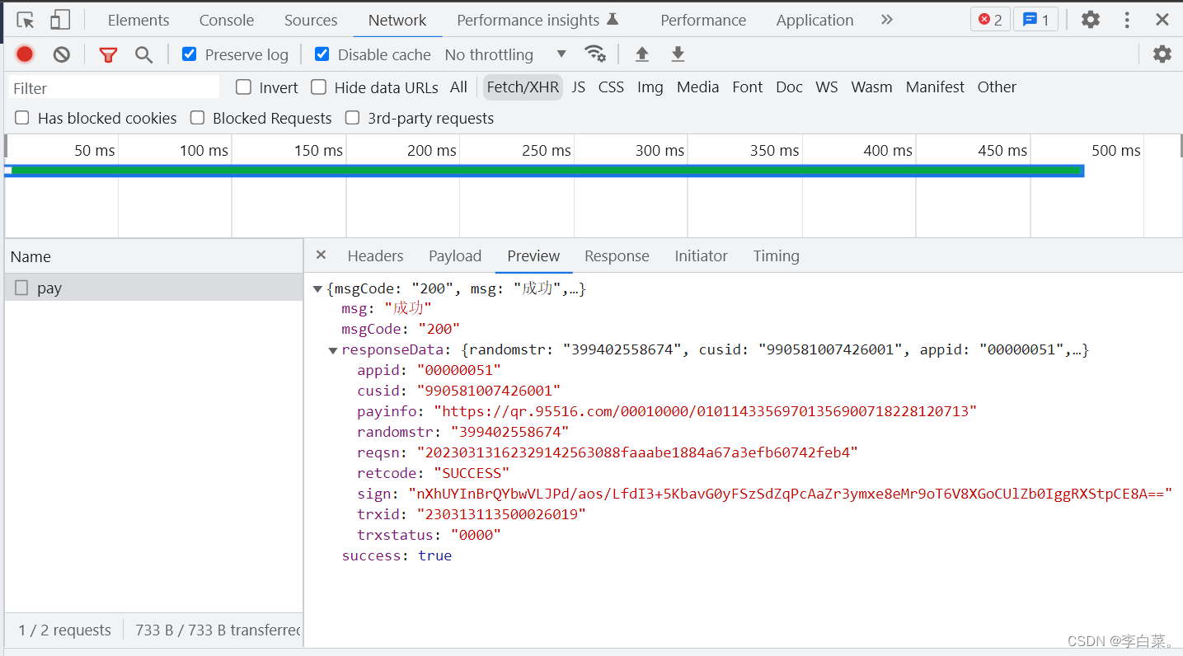Clear the network log
This screenshot has height=656, width=1183.
pyautogui.click(x=61, y=54)
